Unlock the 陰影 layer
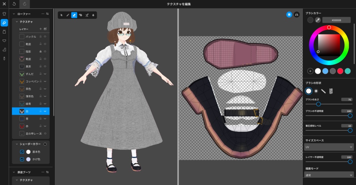 (40, 51)
